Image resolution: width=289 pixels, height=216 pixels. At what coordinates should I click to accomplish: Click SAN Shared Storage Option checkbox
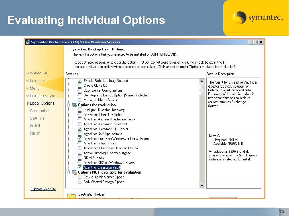coord(79,182)
